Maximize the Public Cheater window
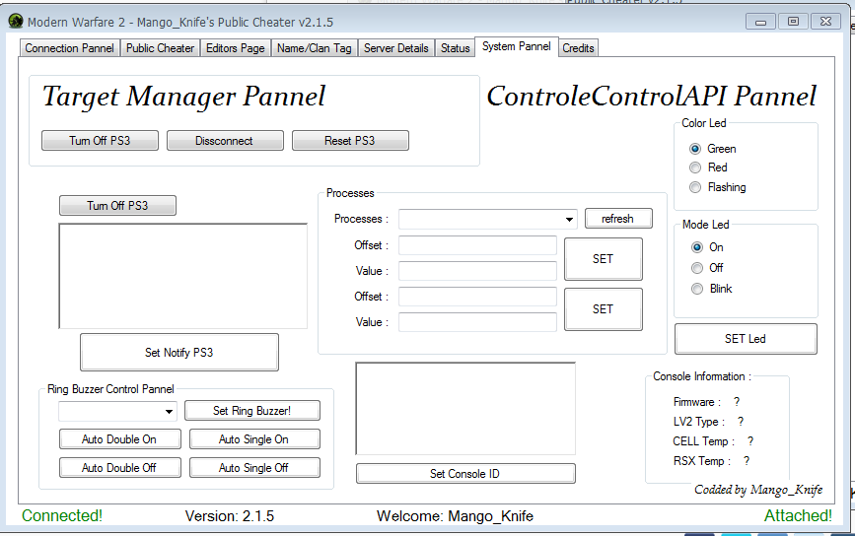Viewport: 855px width, 536px height. tap(793, 22)
